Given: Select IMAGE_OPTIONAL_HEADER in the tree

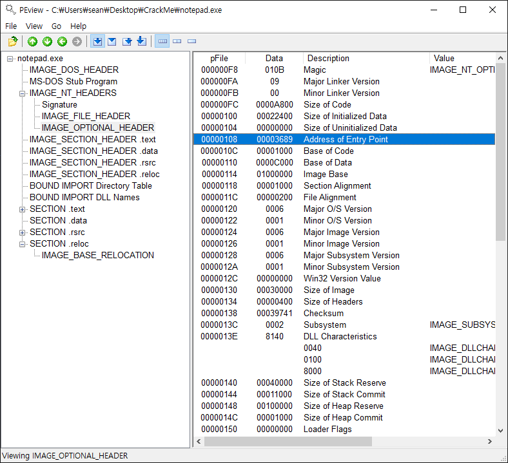Looking at the screenshot, I should pyautogui.click(x=98, y=128).
